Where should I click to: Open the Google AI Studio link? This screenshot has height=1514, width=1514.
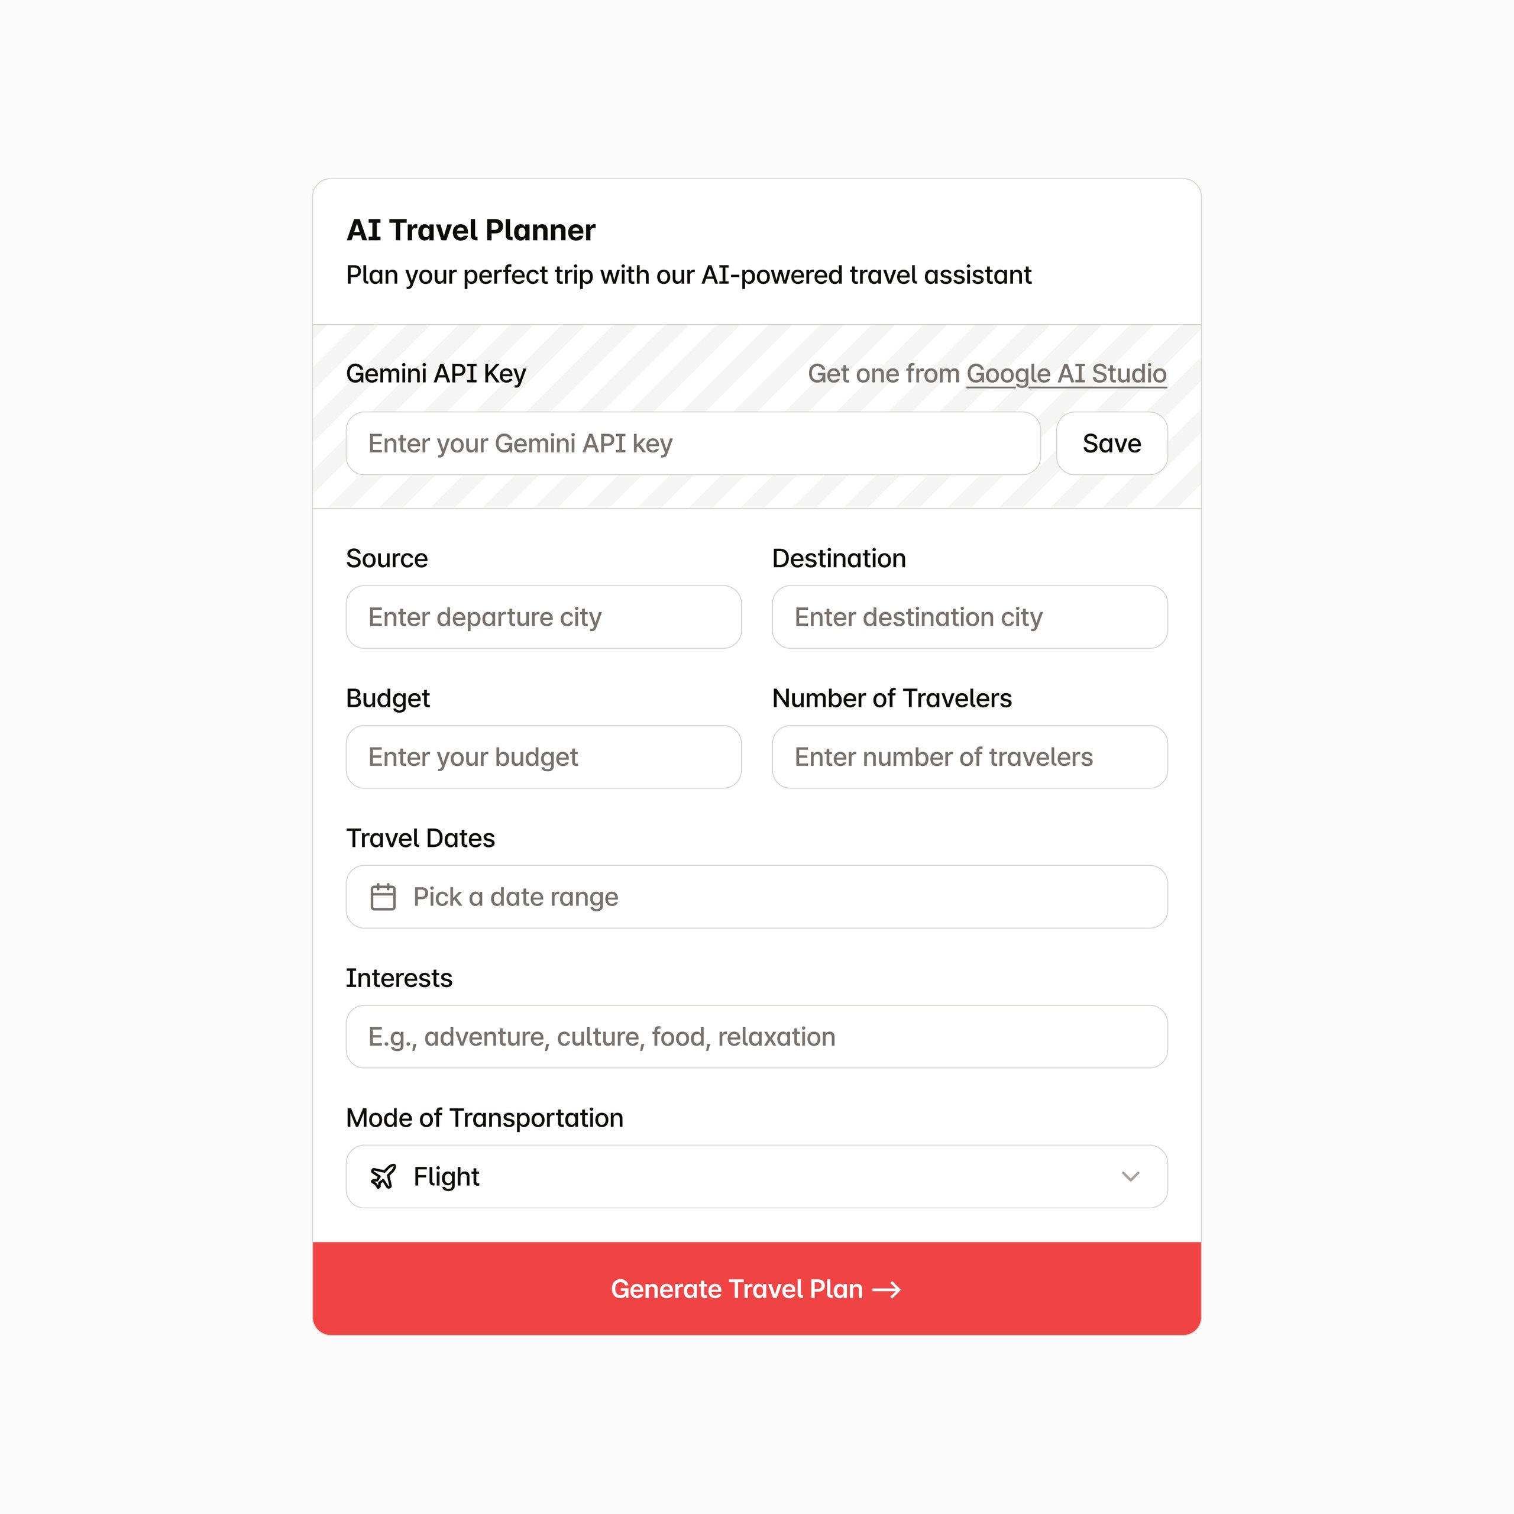(1066, 374)
